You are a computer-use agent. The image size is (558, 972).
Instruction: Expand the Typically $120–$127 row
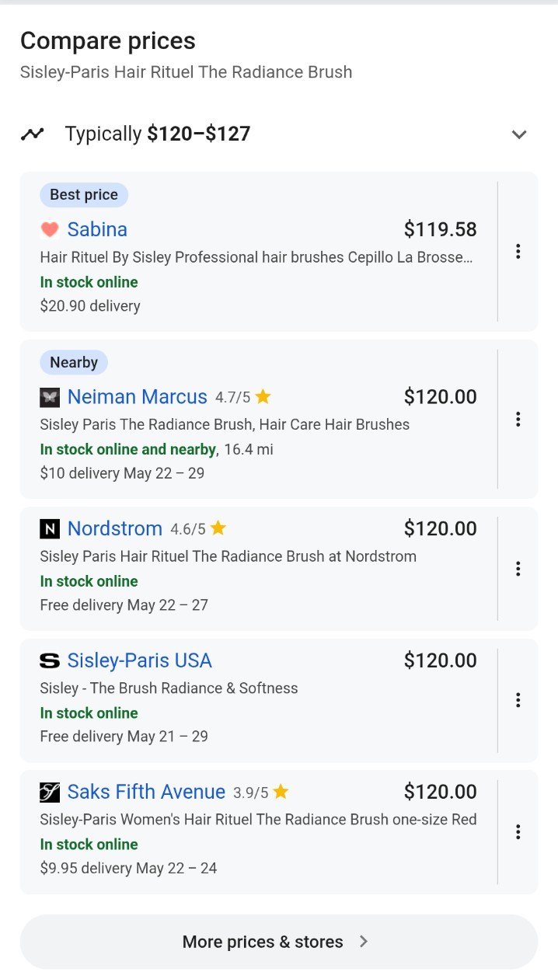pyautogui.click(x=279, y=134)
